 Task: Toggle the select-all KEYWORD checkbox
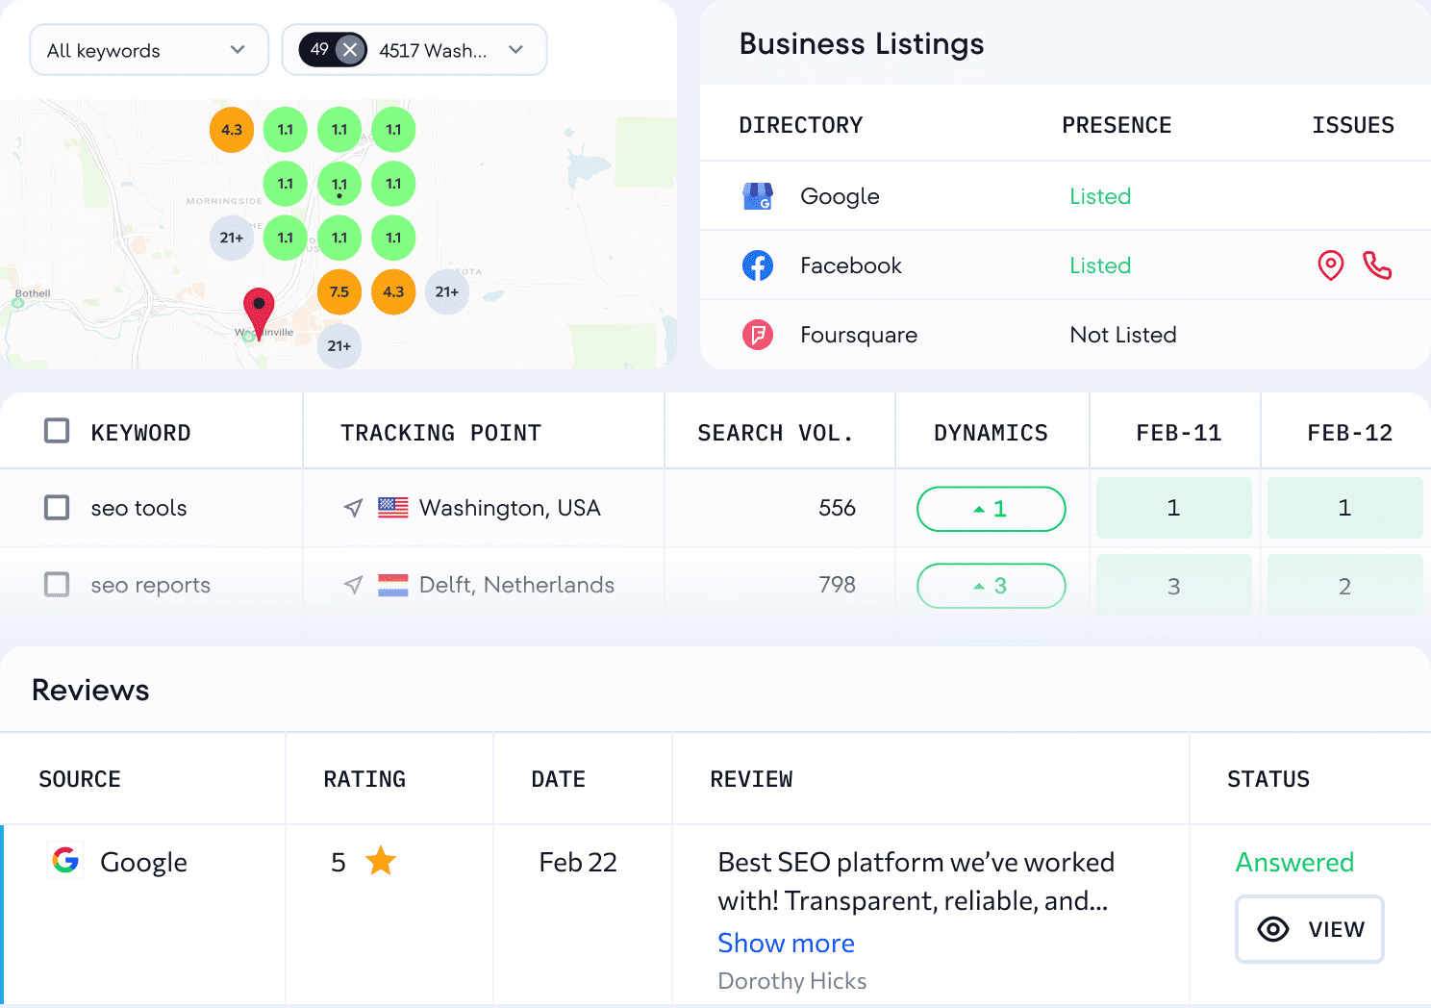click(57, 431)
